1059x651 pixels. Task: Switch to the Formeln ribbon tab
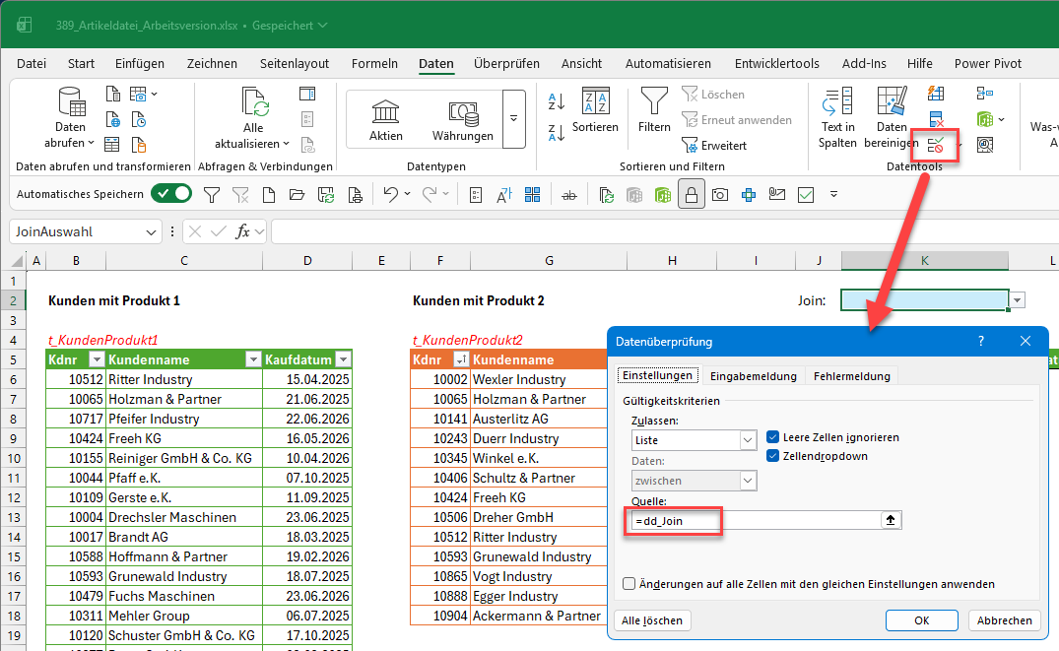click(x=374, y=63)
